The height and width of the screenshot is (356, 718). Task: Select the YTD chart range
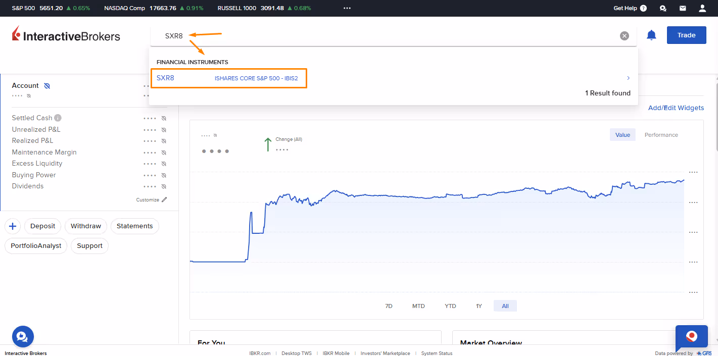450,306
